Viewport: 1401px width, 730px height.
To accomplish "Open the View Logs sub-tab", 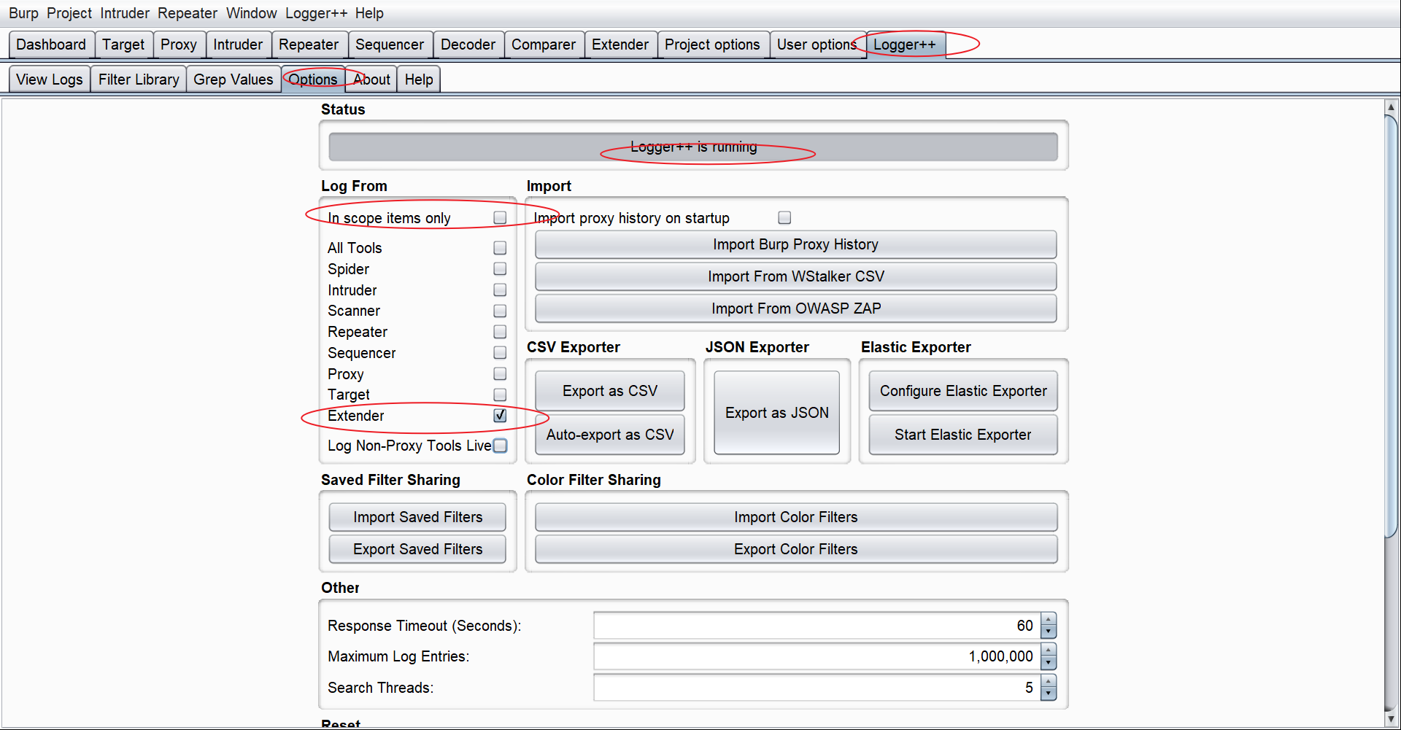I will click(50, 79).
